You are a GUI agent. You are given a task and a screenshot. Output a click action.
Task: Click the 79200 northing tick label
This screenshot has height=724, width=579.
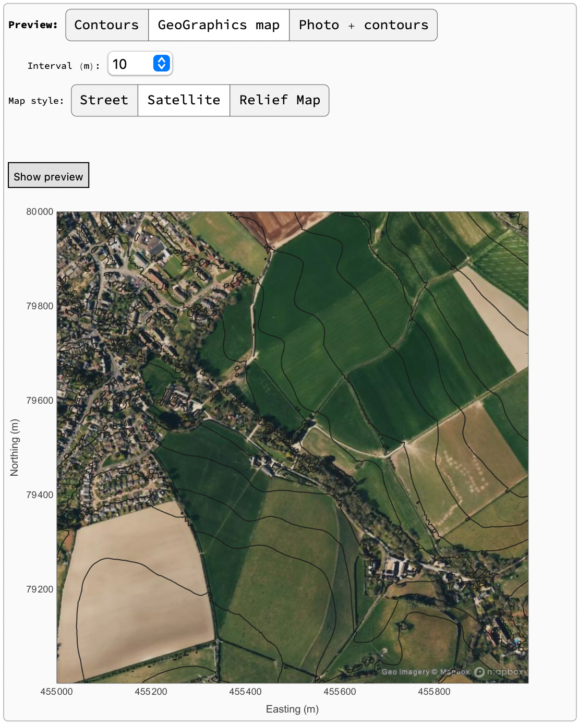[x=40, y=589]
